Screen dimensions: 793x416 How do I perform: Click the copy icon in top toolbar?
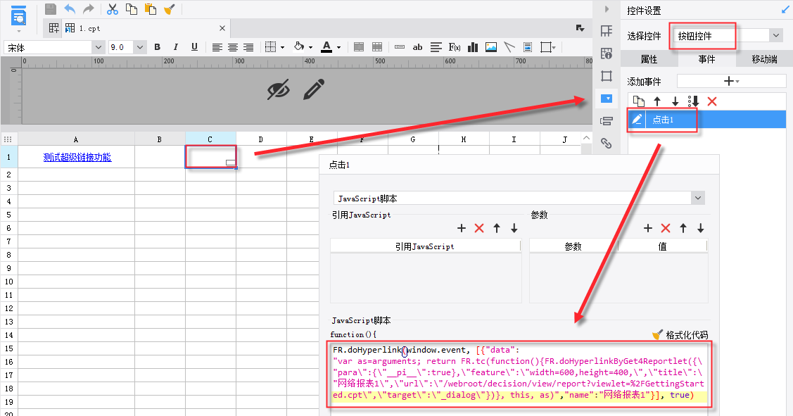132,8
